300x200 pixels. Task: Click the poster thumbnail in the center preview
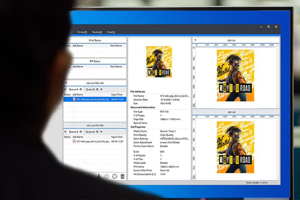coord(159,62)
